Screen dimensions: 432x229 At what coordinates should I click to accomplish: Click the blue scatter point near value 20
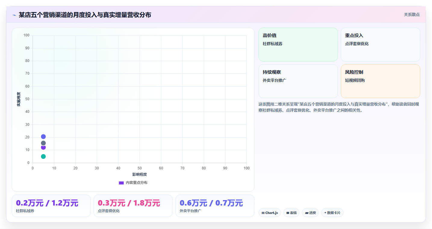(43, 137)
